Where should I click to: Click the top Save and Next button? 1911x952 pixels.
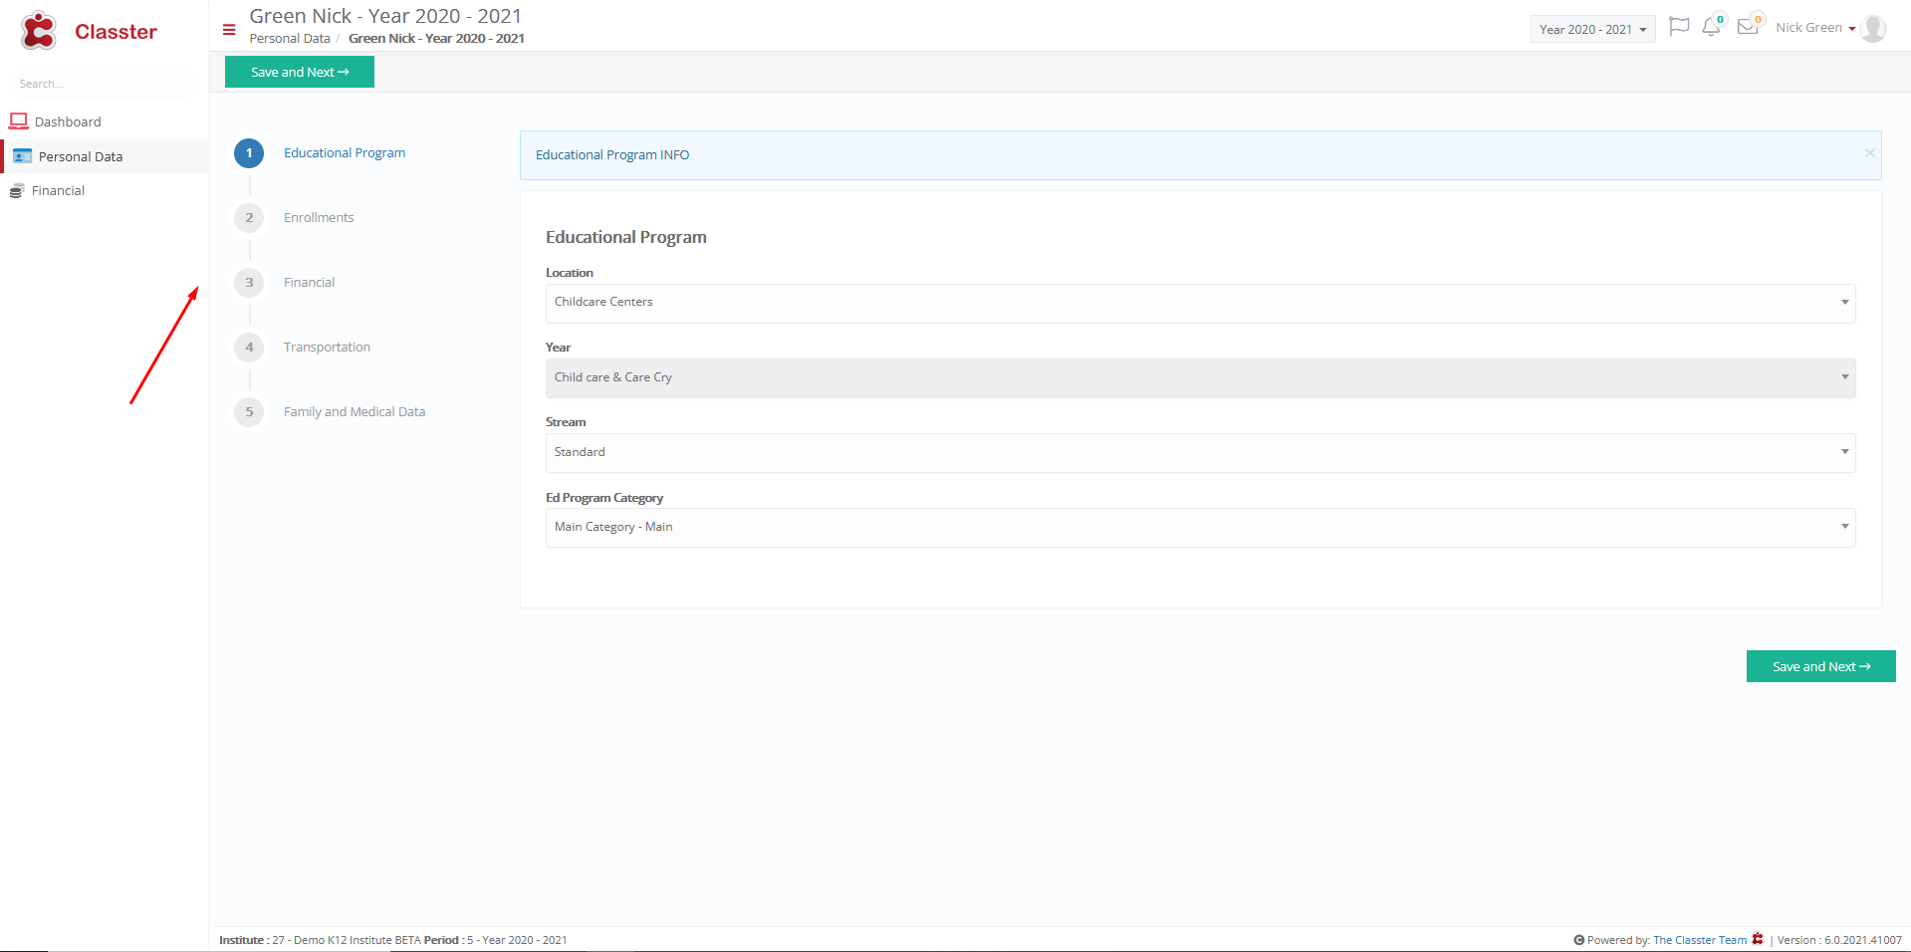point(300,72)
